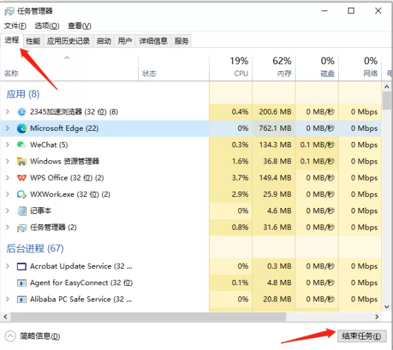
Task: Click the WPS Office app icon
Action: click(22, 178)
